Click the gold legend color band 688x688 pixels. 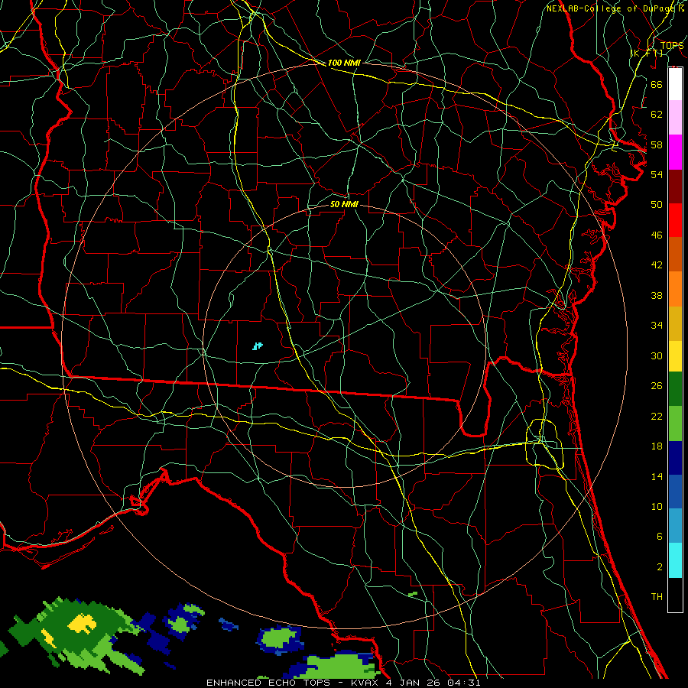coord(675,324)
